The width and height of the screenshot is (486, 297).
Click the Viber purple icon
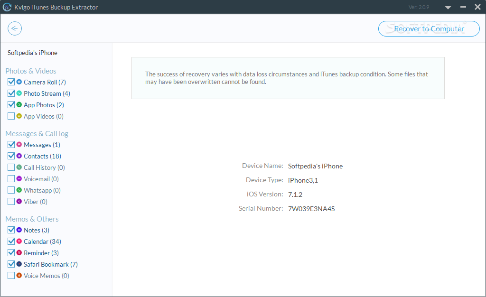[19, 201]
